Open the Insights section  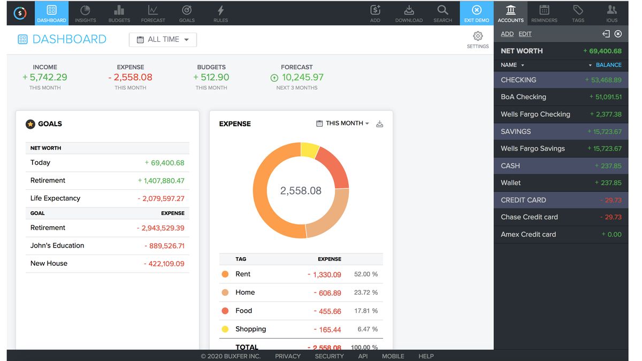(85, 13)
